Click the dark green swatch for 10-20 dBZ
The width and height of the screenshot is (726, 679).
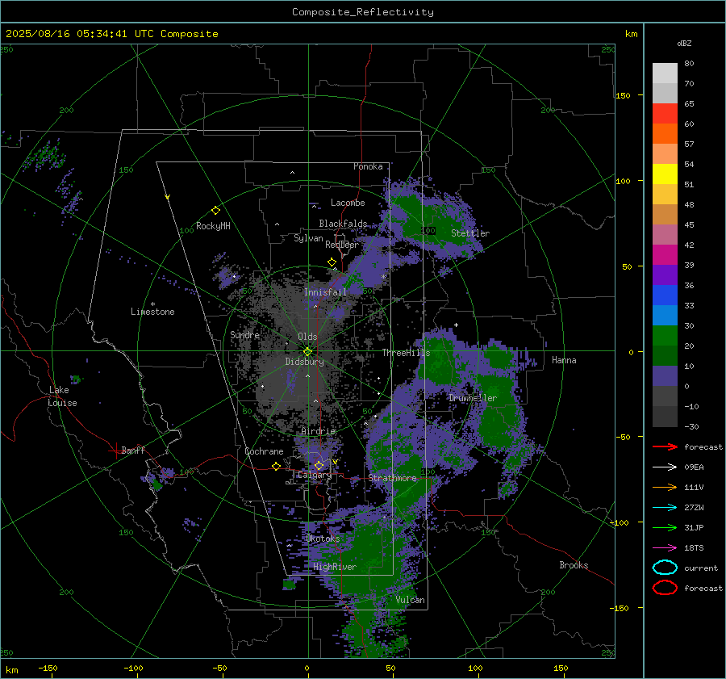click(x=665, y=356)
